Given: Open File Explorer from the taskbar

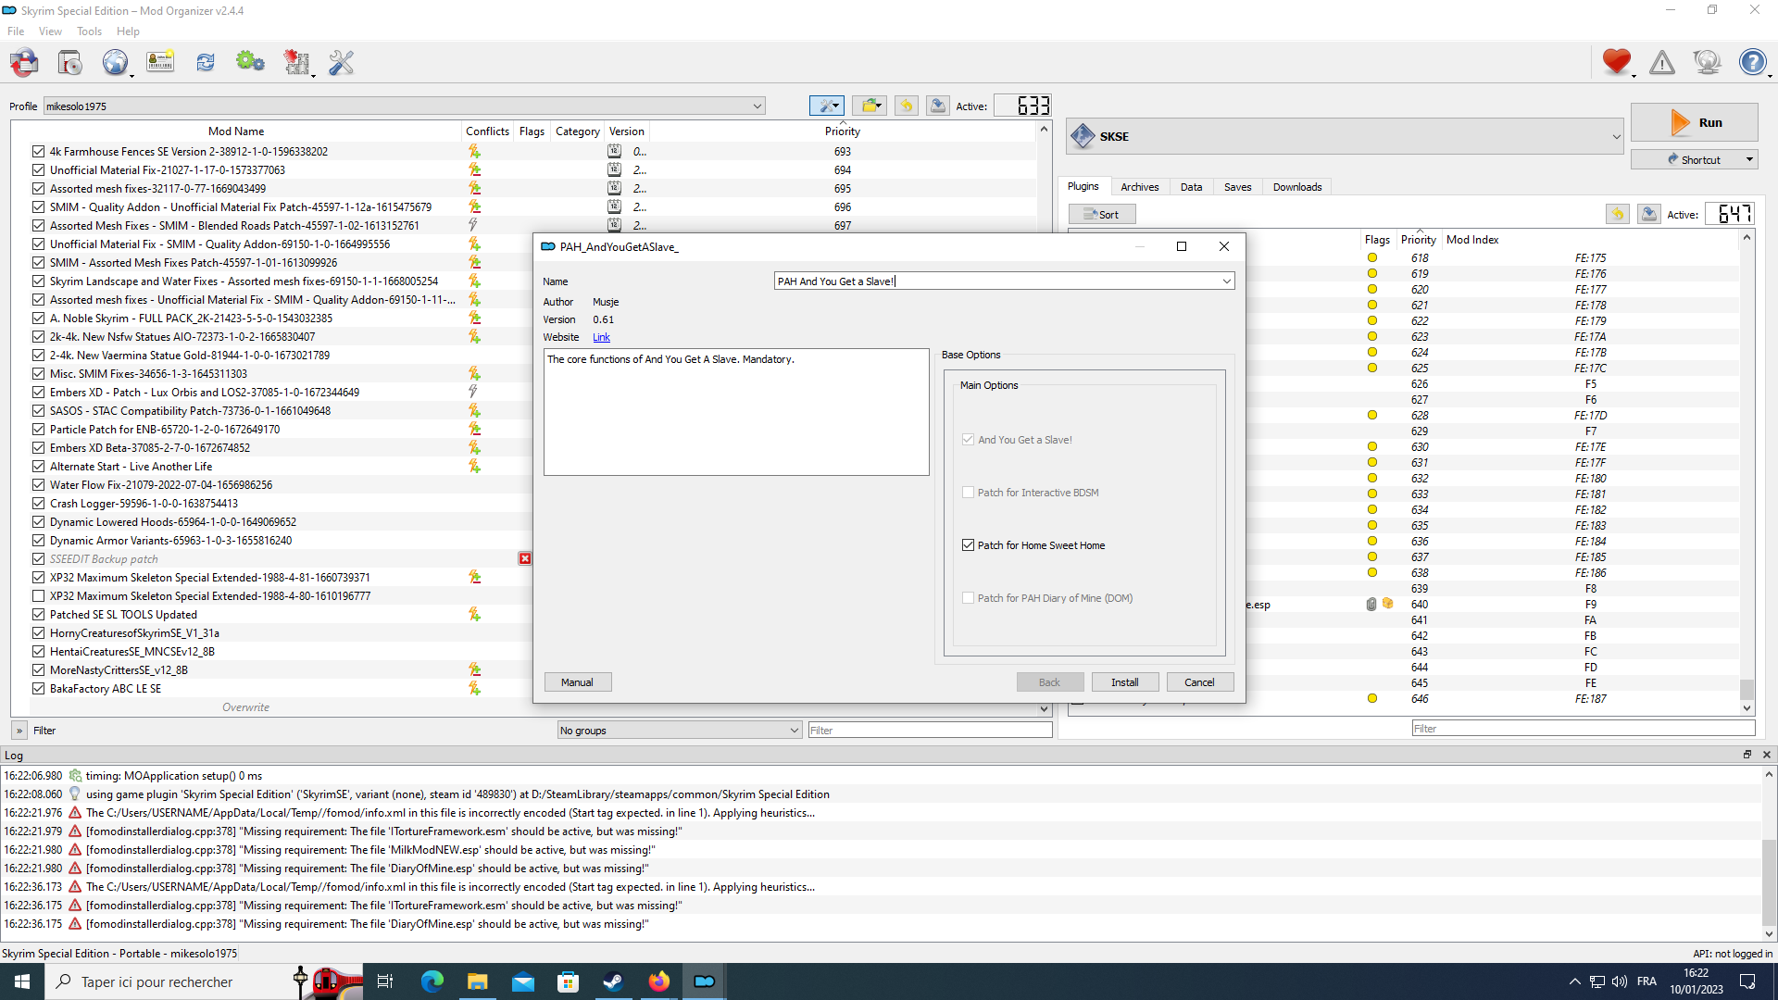Looking at the screenshot, I should point(477,981).
